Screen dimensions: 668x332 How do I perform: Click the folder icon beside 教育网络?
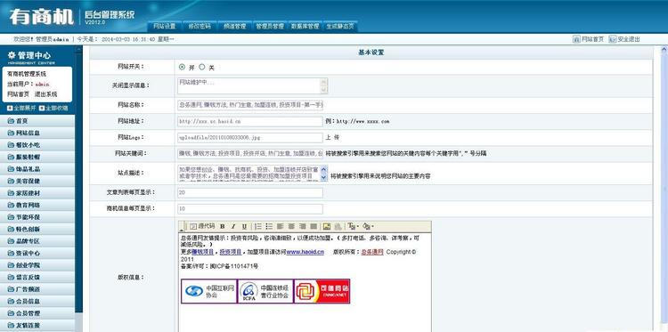[11, 205]
